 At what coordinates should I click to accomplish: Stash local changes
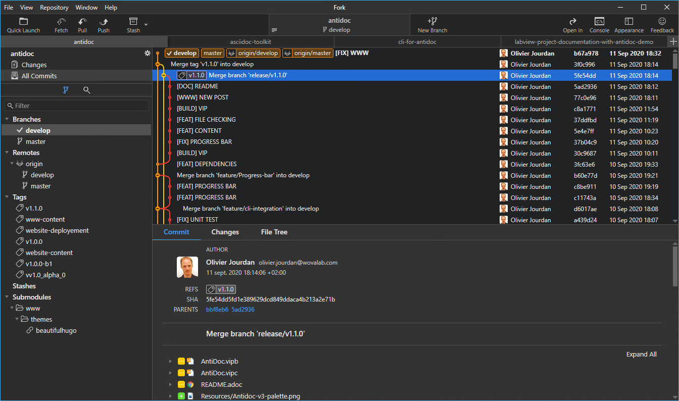coord(133,25)
